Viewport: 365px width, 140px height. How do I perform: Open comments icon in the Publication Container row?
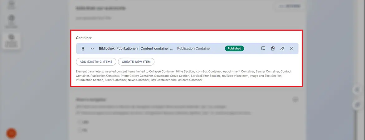click(263, 49)
